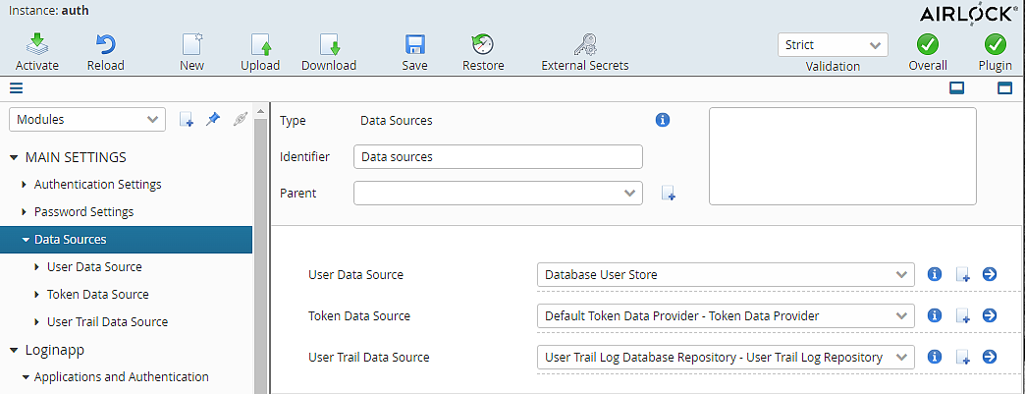
Task: Expand the Password Settings arrow
Action: click(25, 212)
